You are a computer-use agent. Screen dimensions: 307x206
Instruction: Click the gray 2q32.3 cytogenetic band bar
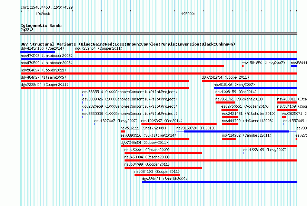(159, 33)
